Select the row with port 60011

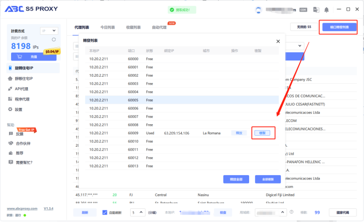click(x=182, y=149)
